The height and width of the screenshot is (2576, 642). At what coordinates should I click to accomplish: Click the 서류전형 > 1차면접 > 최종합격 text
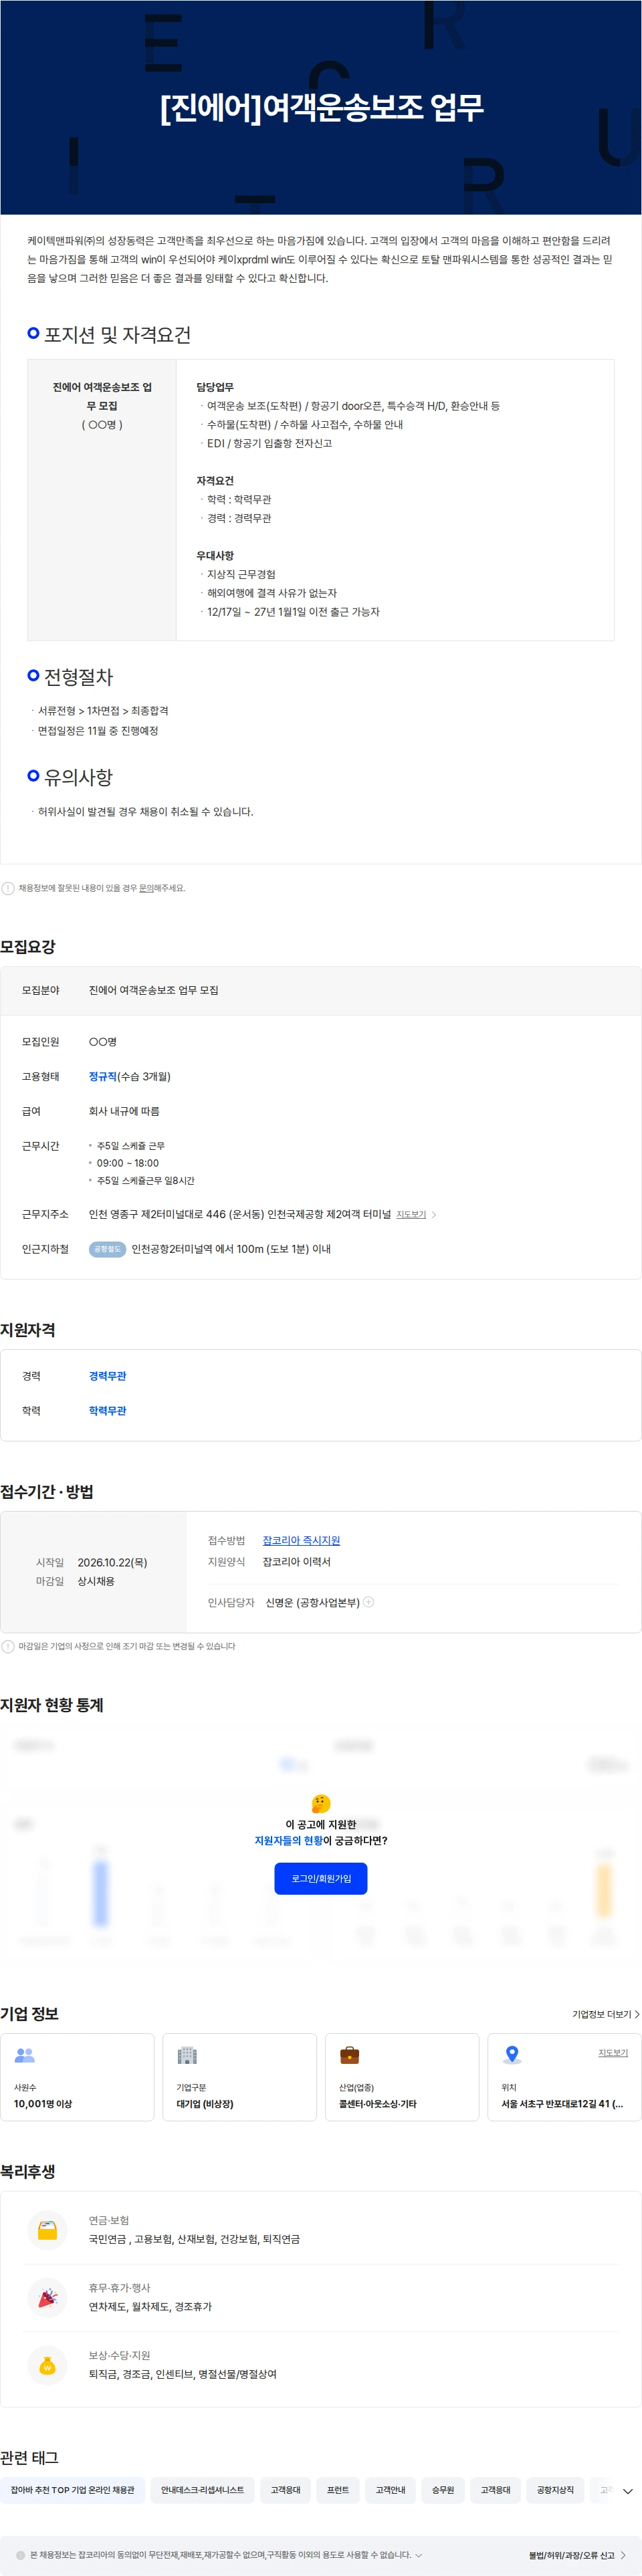103,710
